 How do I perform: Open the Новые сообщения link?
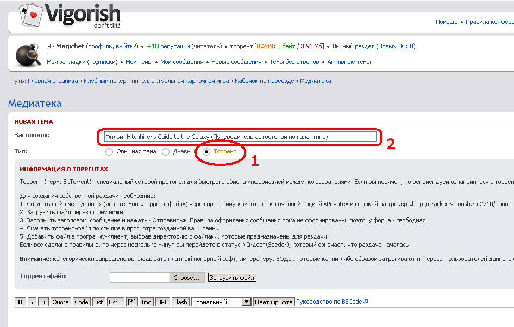tap(236, 62)
